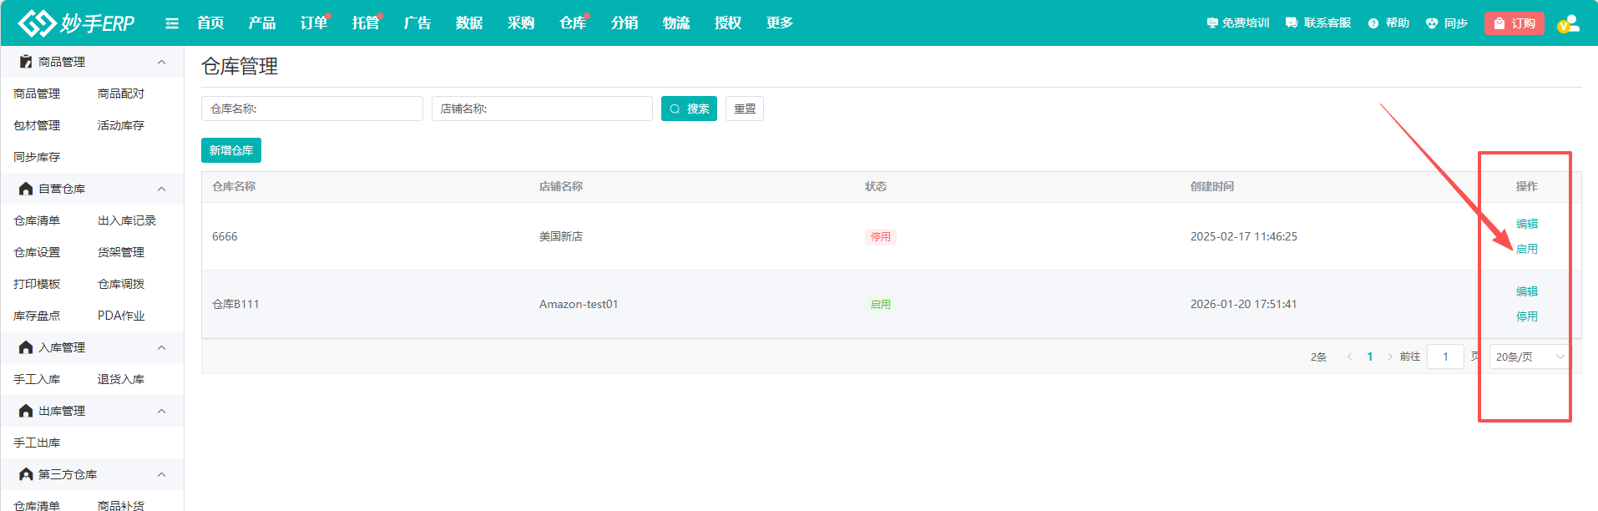1598x511 pixels.
Task: Enable the 6666 warehouse via 启用 link
Action: tap(1527, 249)
